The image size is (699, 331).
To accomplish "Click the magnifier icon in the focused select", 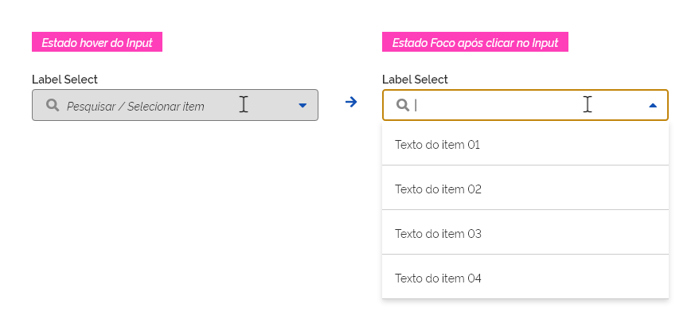I will [x=403, y=105].
